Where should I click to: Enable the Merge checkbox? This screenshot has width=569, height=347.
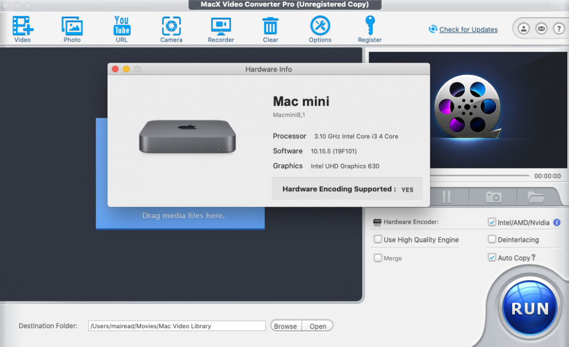click(x=378, y=258)
